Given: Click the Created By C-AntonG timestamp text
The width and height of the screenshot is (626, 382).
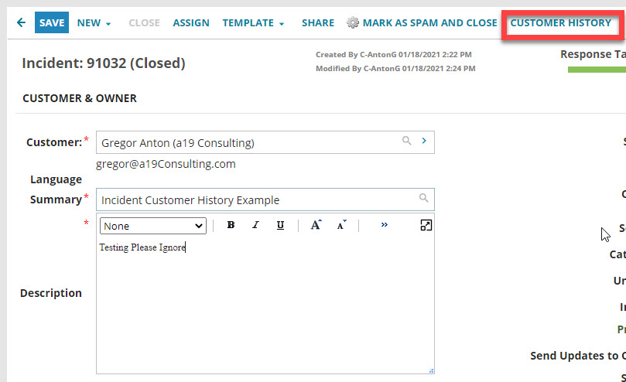Looking at the screenshot, I should pos(394,55).
